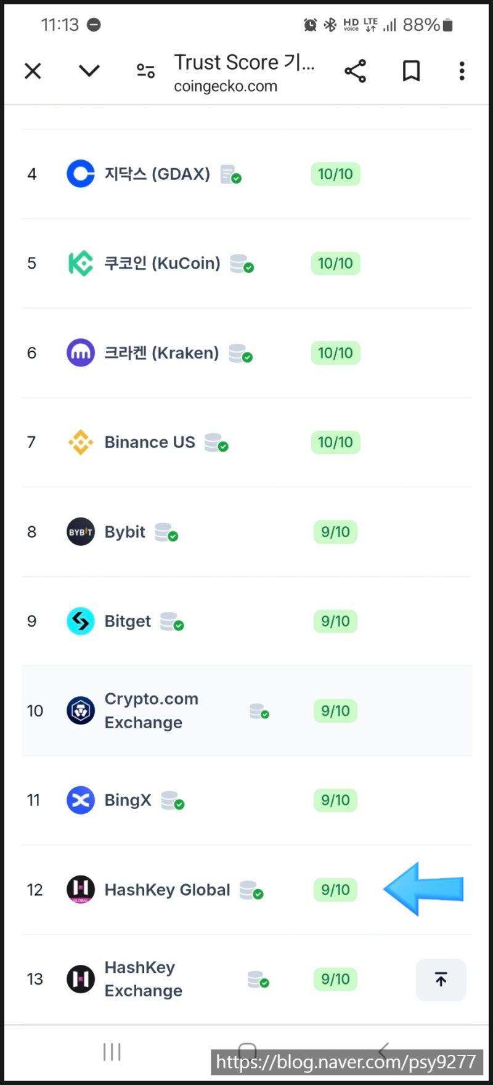Close the browser tab with X
This screenshot has height=1085, width=493.
pyautogui.click(x=33, y=71)
